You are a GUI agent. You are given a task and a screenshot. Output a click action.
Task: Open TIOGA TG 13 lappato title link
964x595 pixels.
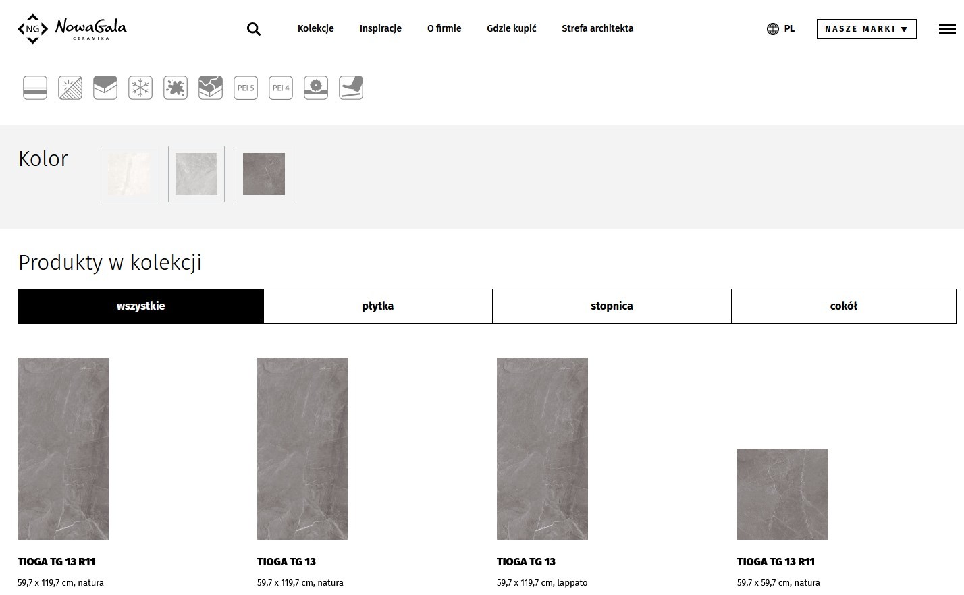[x=526, y=561]
